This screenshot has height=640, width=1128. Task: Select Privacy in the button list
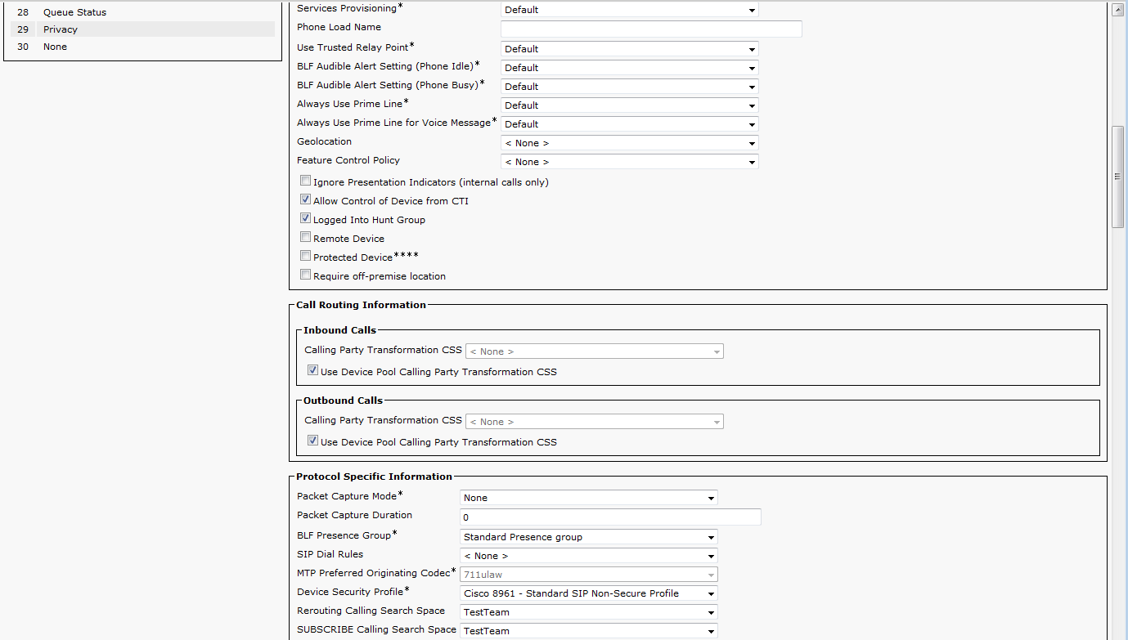click(x=61, y=29)
